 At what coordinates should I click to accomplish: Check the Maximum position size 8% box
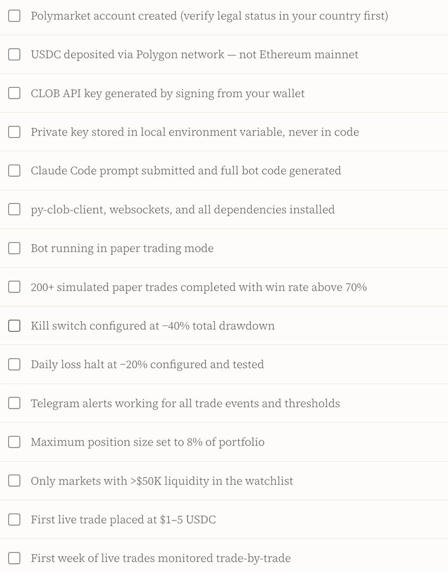tap(14, 442)
